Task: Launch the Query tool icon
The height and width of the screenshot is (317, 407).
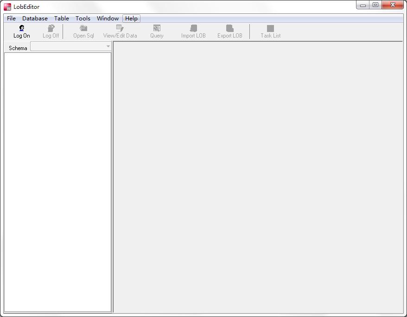Action: [x=157, y=29]
